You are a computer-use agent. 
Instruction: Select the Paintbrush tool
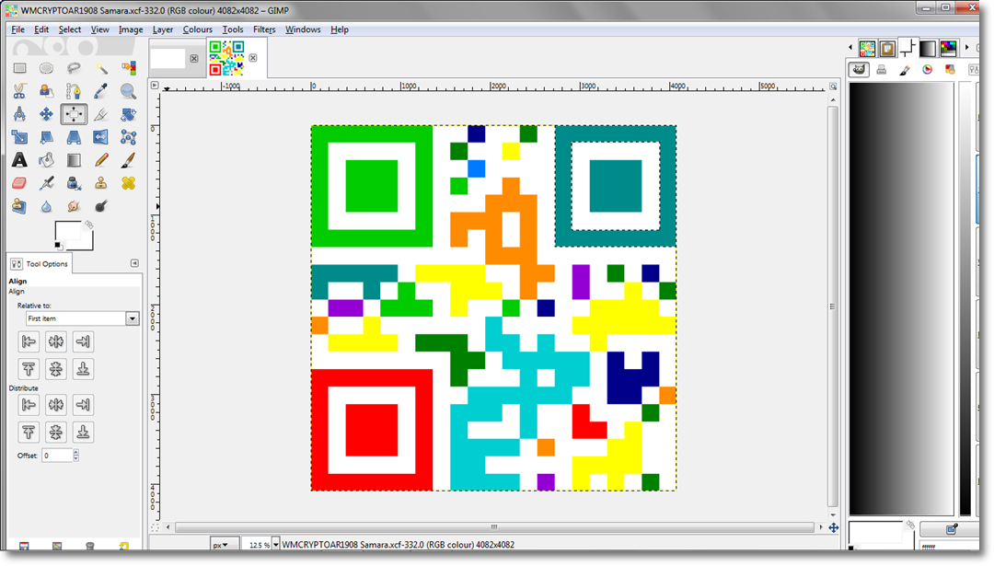point(128,160)
